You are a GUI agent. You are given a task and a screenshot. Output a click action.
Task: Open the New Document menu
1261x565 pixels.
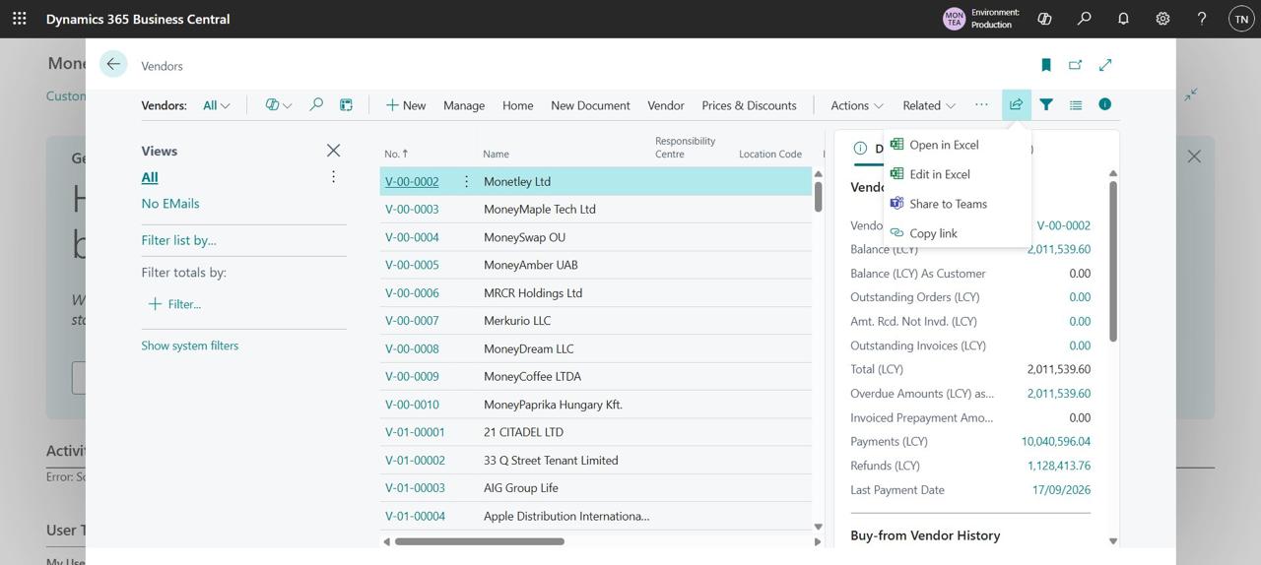click(590, 105)
